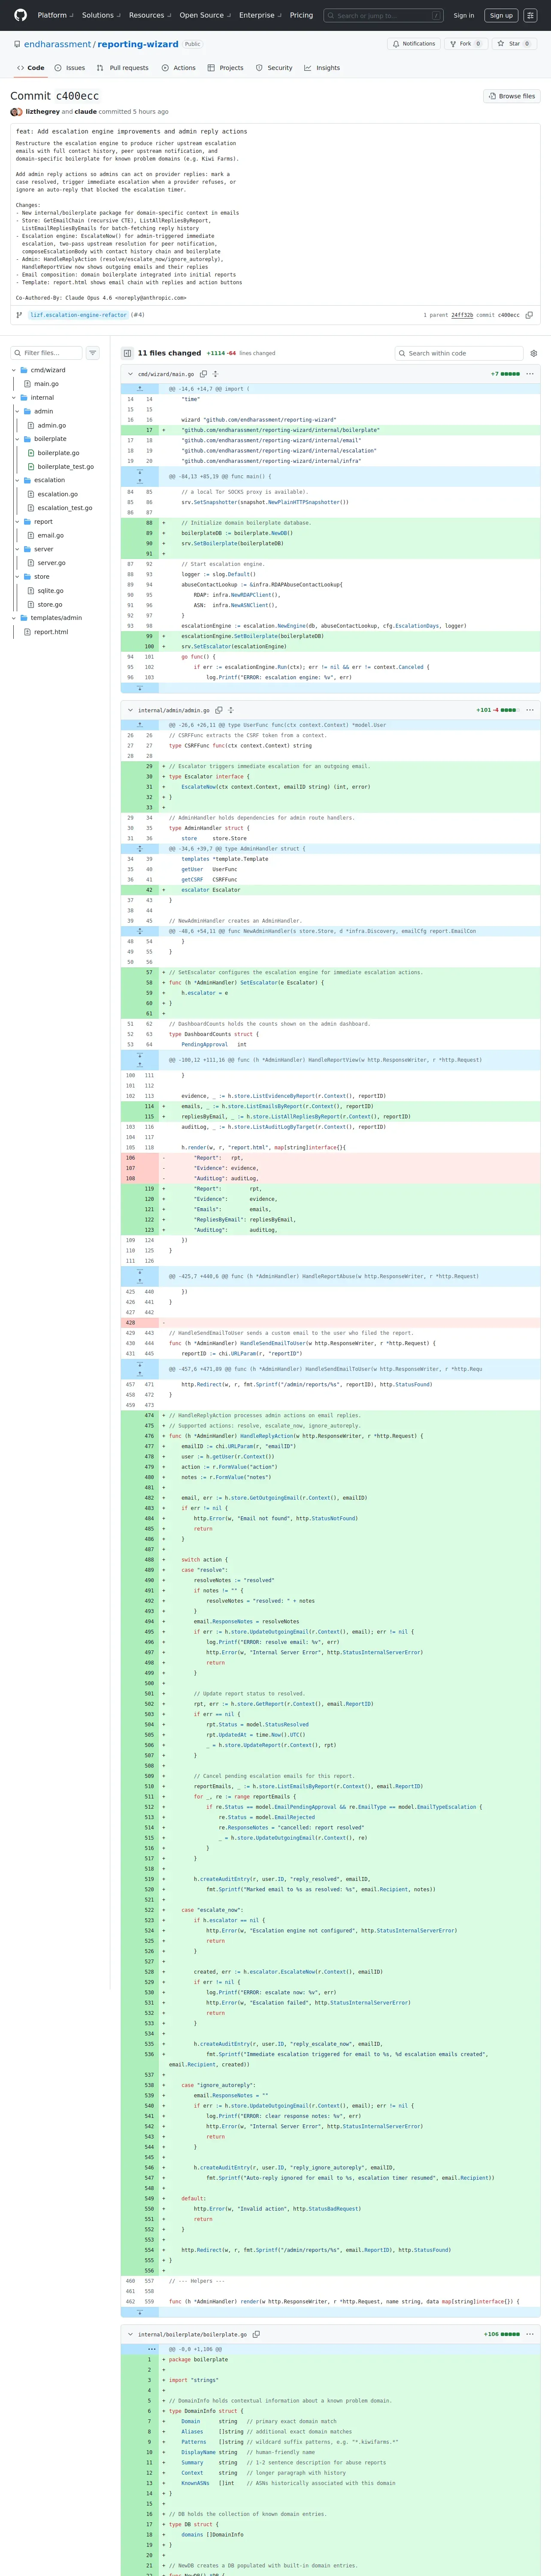Switch to the Issues tab

[70, 68]
